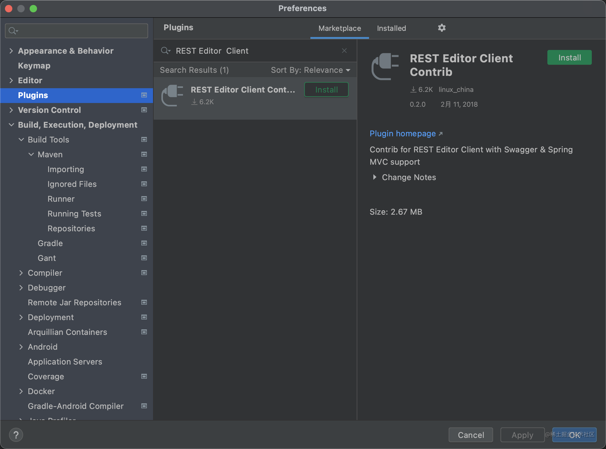Image resolution: width=606 pixels, height=449 pixels.
Task: Select the Running Tests item
Action: pyautogui.click(x=74, y=213)
